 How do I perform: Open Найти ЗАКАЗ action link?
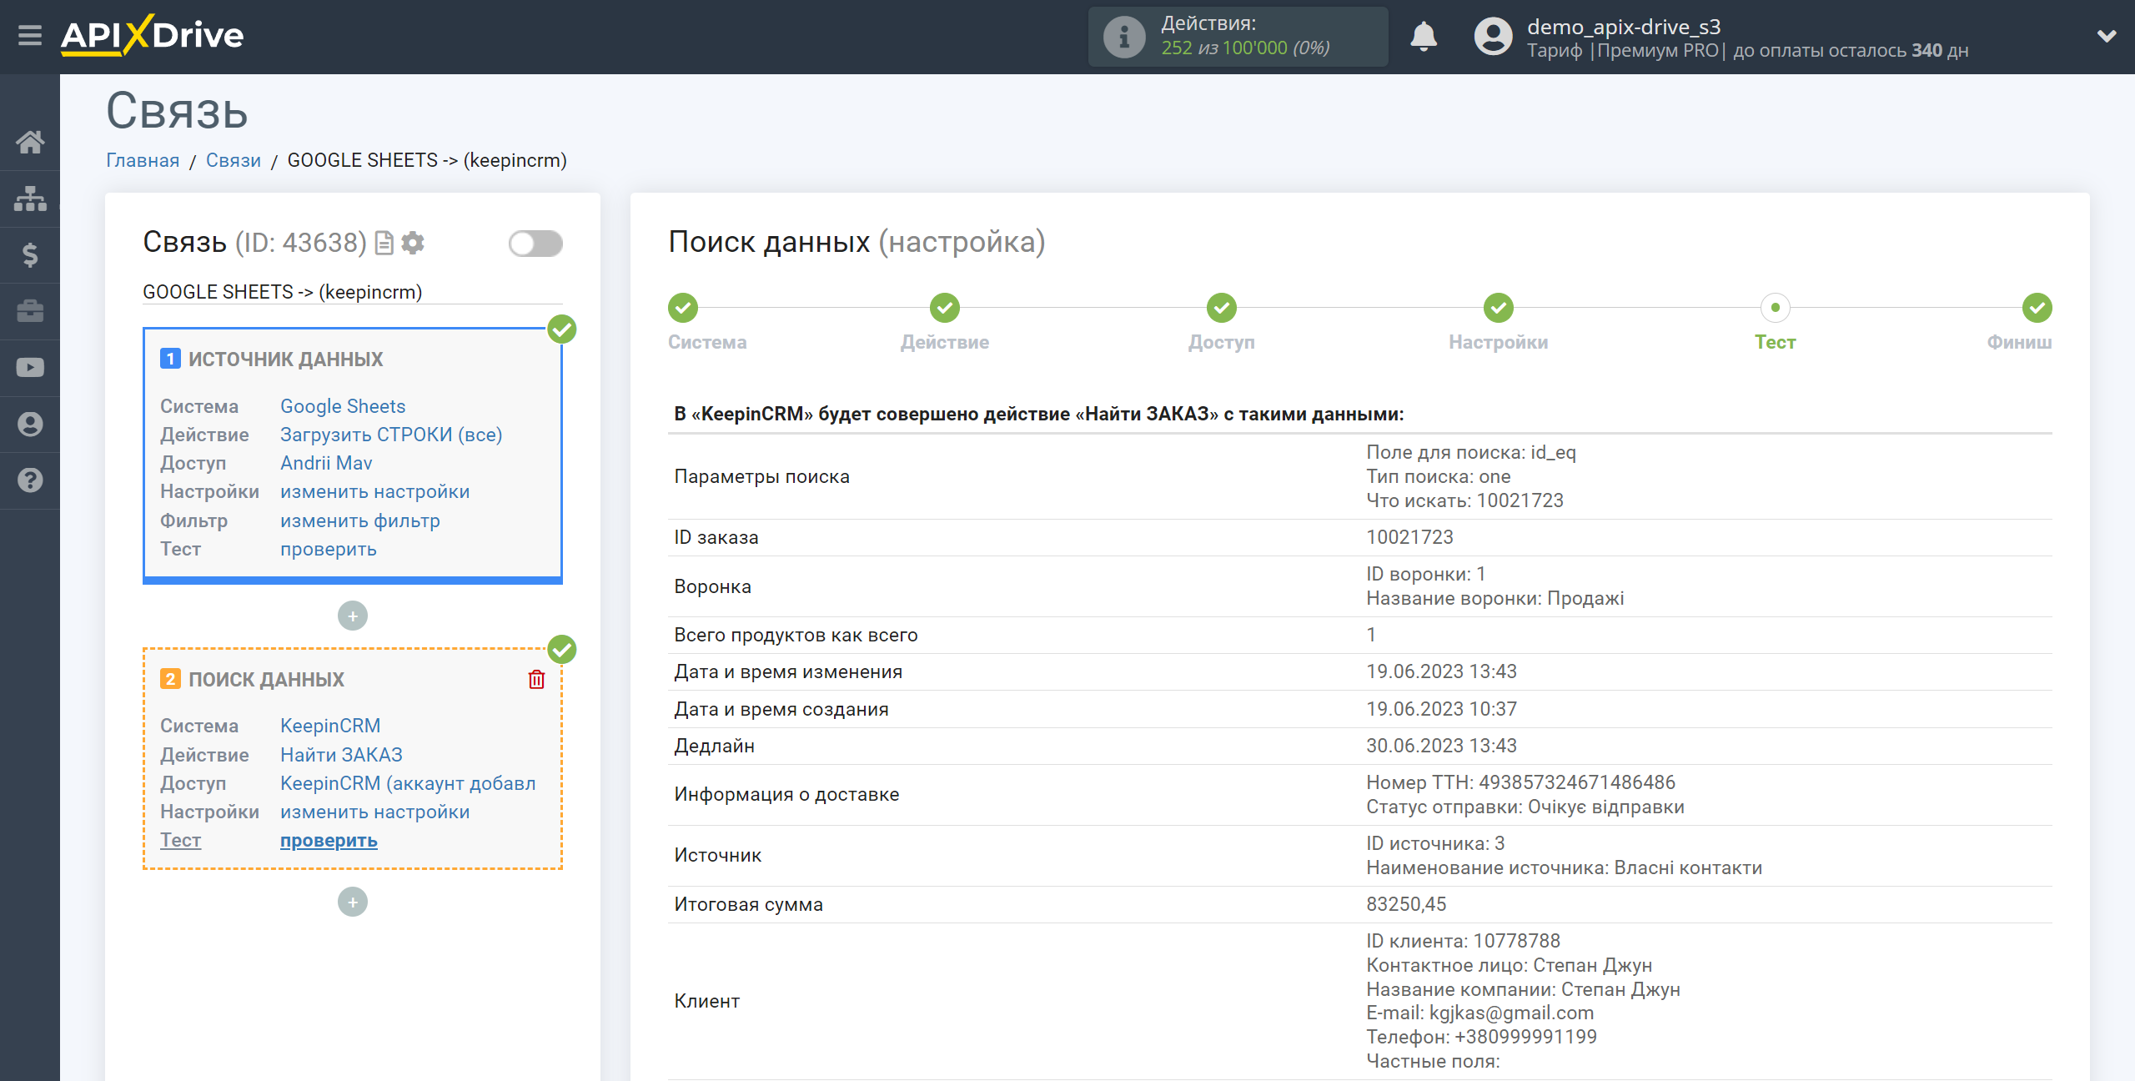(x=341, y=755)
